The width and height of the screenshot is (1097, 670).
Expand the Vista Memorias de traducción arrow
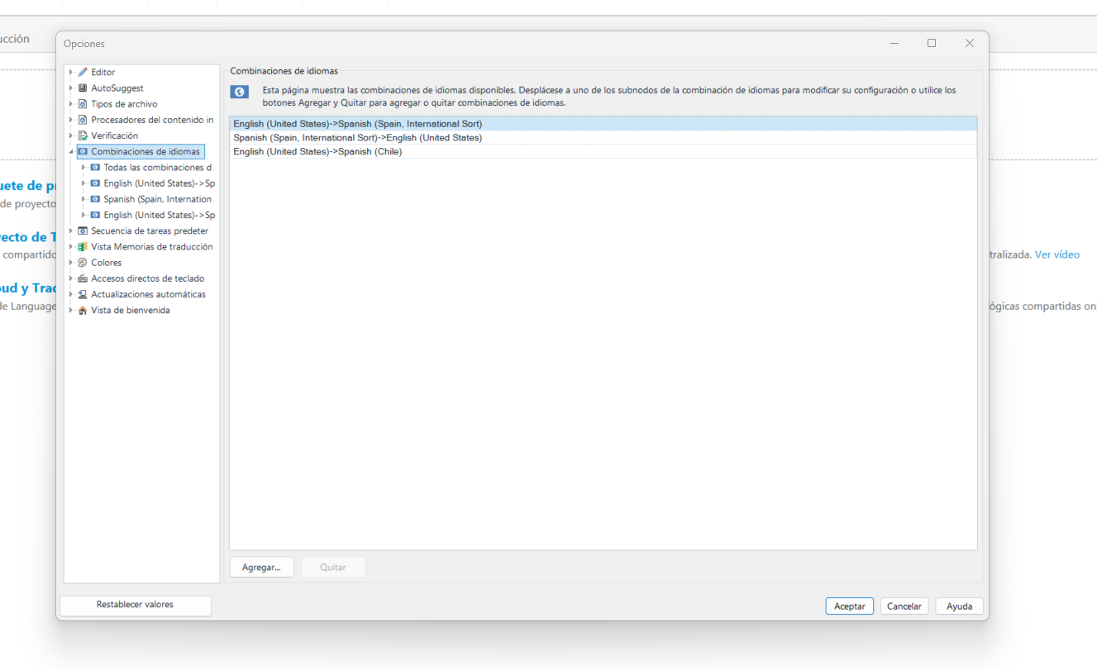(71, 247)
